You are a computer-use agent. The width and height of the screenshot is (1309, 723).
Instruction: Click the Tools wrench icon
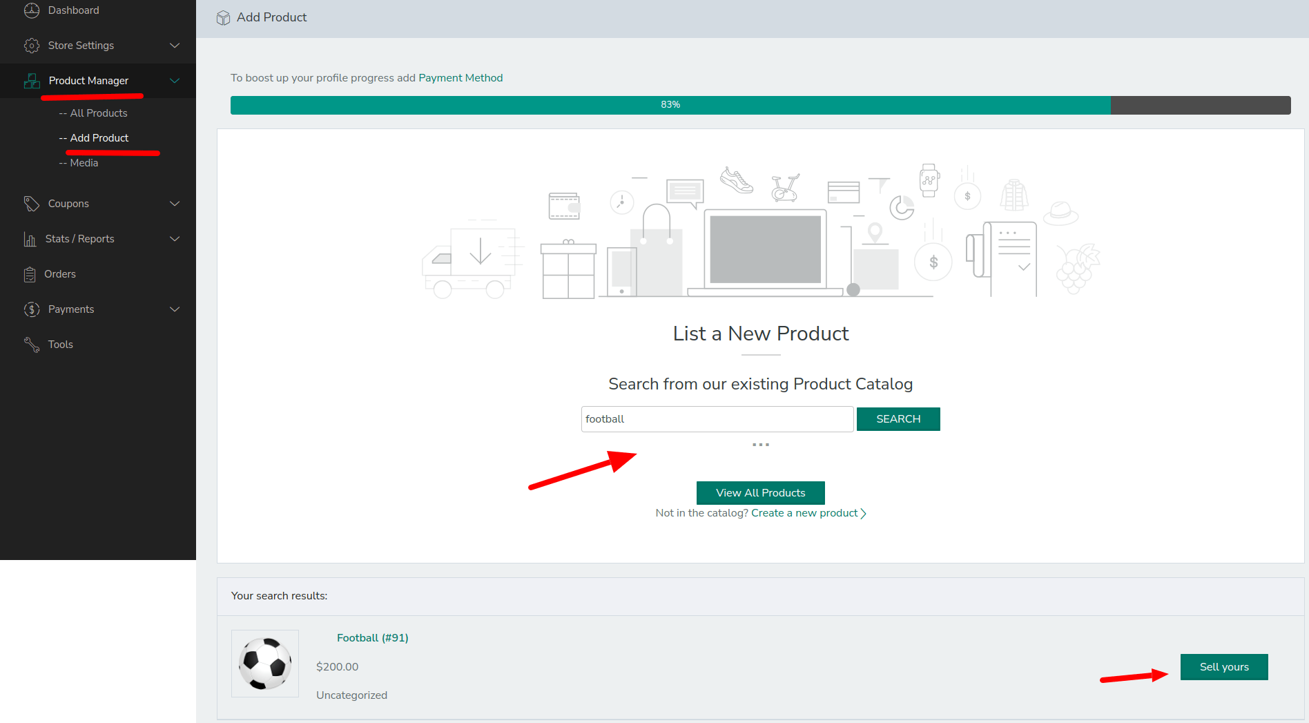pyautogui.click(x=32, y=345)
